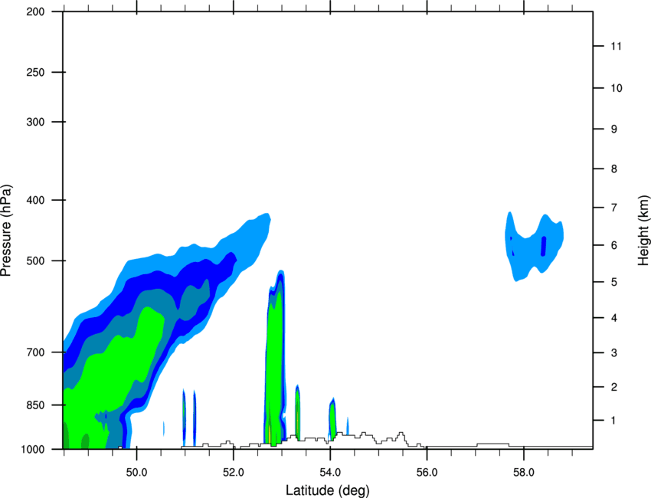Click the 11 km height label

click(616, 46)
